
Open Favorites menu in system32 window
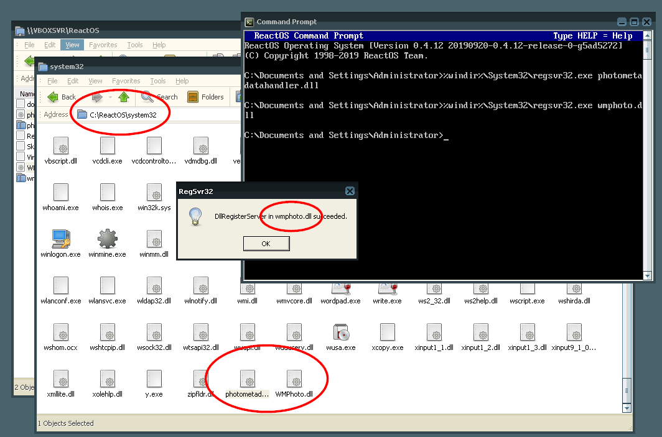[126, 81]
